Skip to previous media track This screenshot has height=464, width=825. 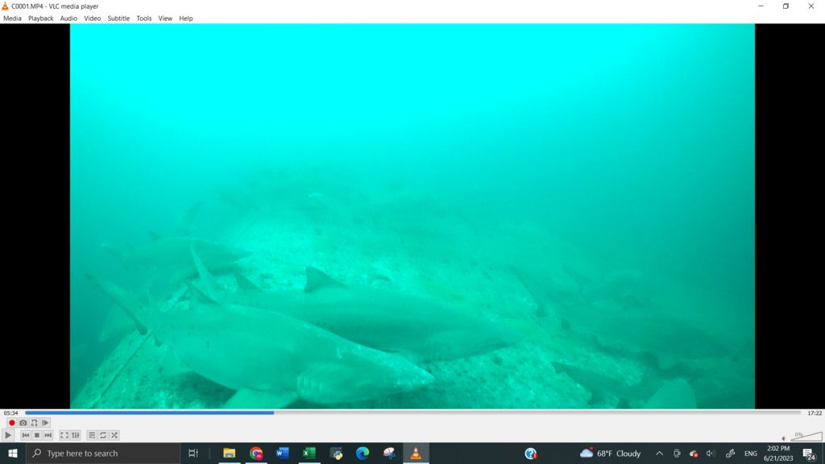coord(26,435)
